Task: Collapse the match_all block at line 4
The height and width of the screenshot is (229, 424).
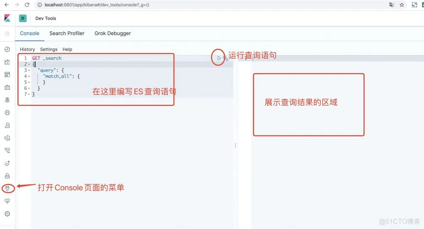Action: point(29,76)
